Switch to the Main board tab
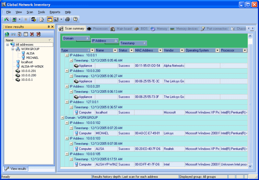This screenshot has height=180, width=259. [x=121, y=29]
